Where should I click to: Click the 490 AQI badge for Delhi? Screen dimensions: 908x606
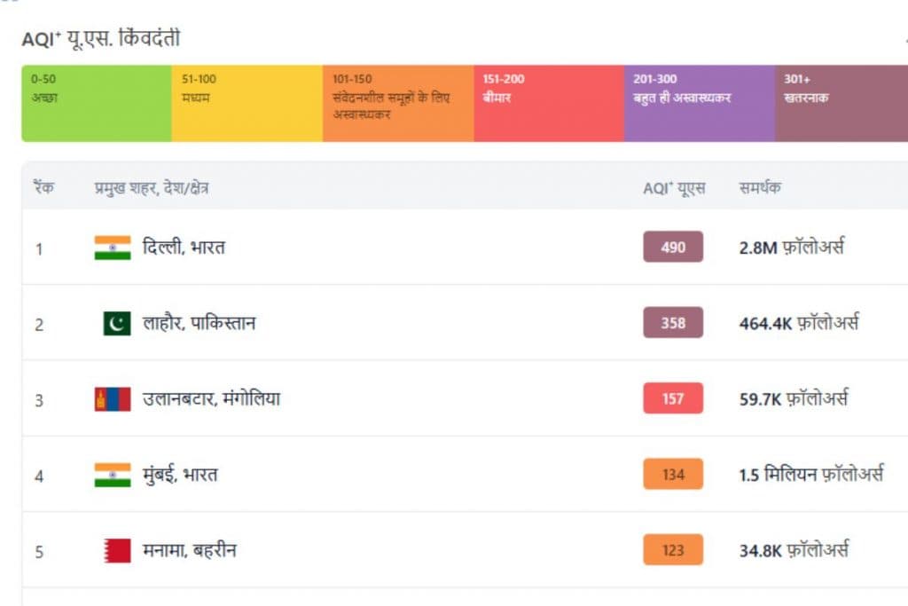point(673,247)
